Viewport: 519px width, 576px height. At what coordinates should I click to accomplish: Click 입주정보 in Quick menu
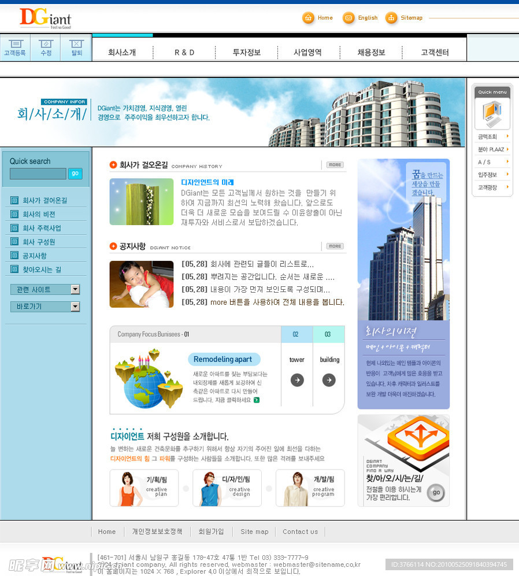[x=487, y=175]
